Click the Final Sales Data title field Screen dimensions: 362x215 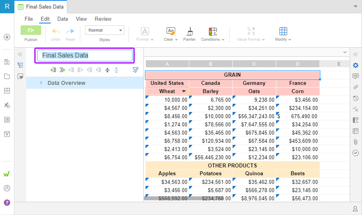(85, 56)
